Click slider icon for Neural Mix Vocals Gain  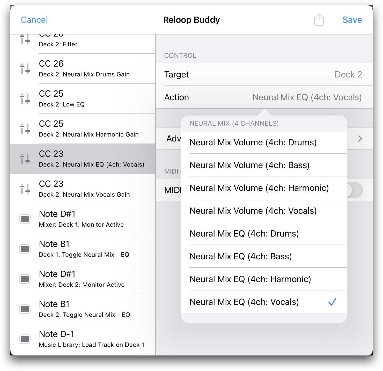tap(25, 189)
